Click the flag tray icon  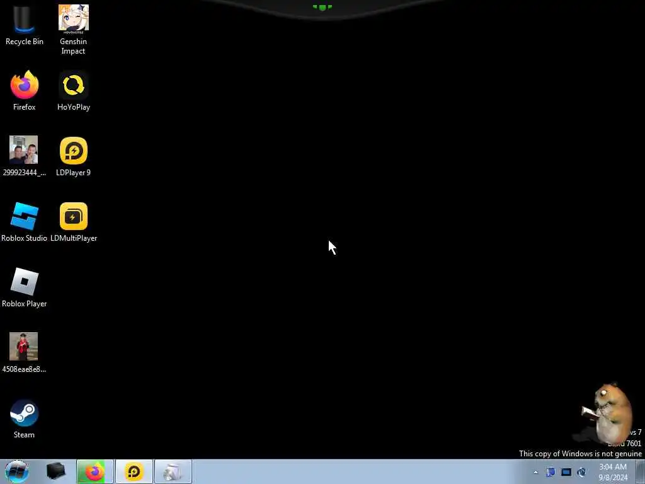551,472
